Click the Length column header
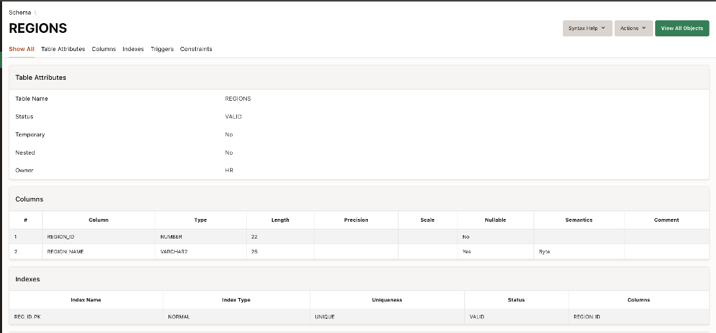Viewport: 716px width, 333px height. pyautogui.click(x=280, y=220)
